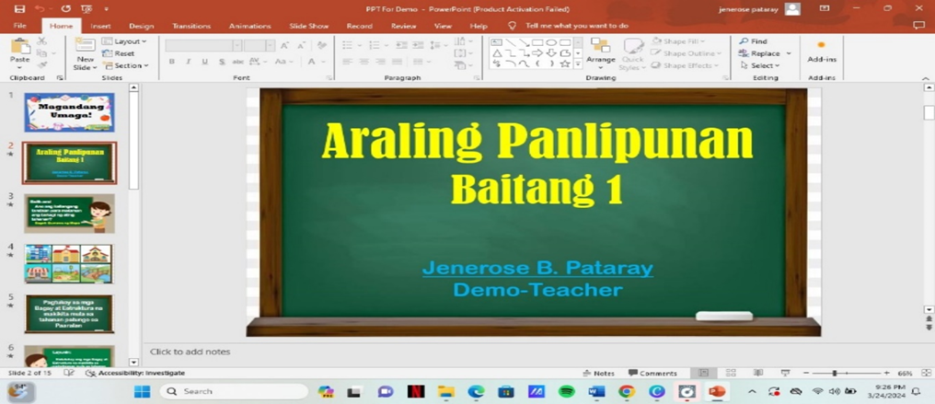Open the Layout dropdown
Image resolution: width=935 pixels, height=404 pixels.
124,41
